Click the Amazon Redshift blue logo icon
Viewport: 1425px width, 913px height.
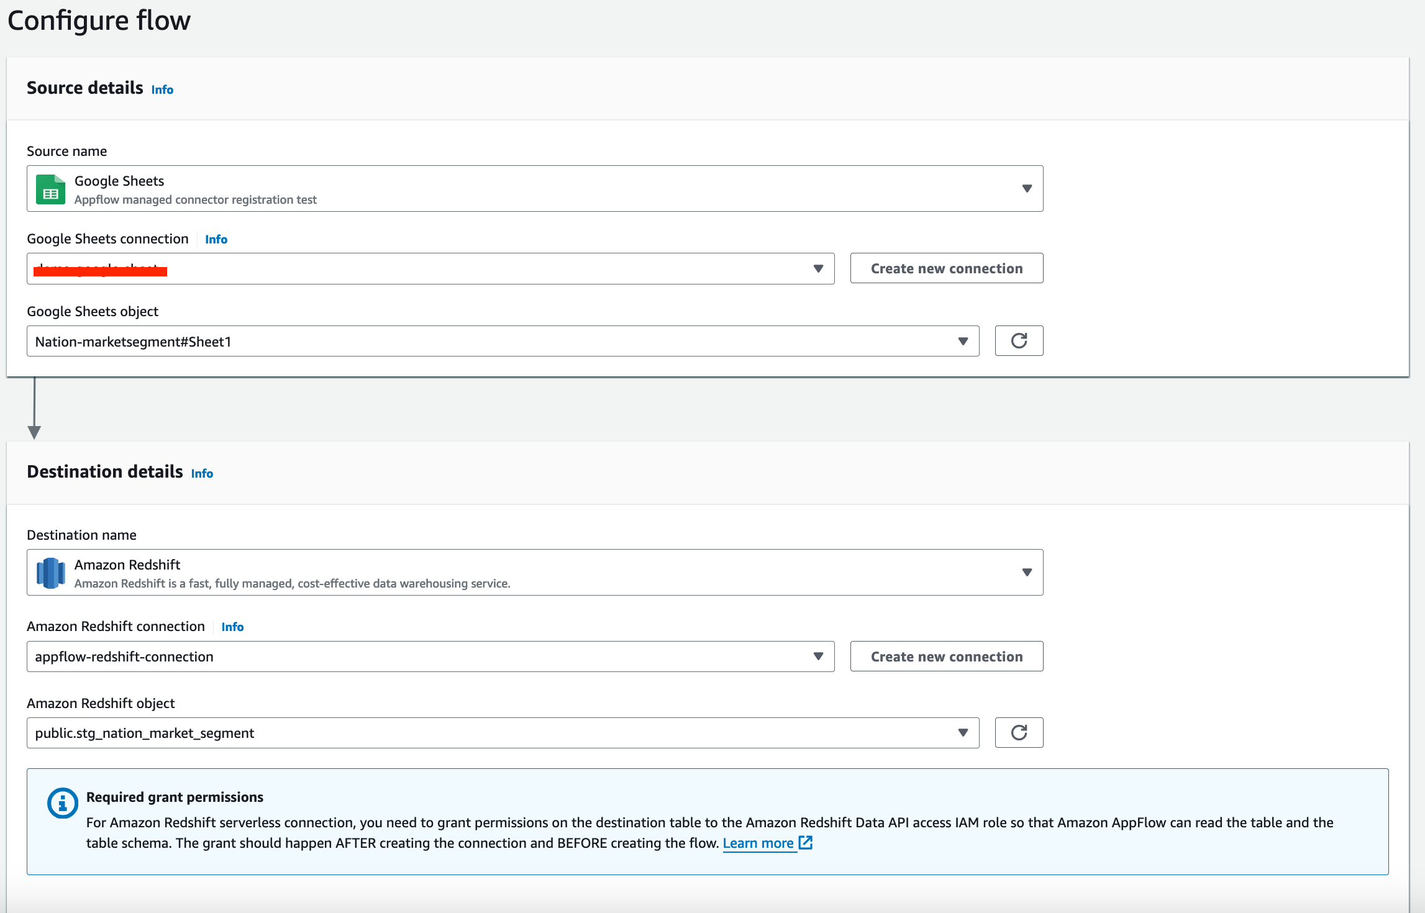50,573
